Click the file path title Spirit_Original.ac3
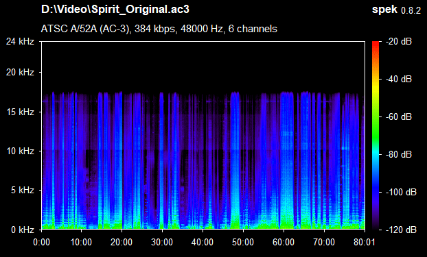 tap(115, 10)
